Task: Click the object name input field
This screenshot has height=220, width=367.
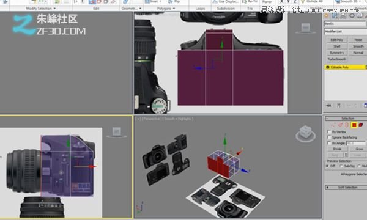Action: coord(345,24)
